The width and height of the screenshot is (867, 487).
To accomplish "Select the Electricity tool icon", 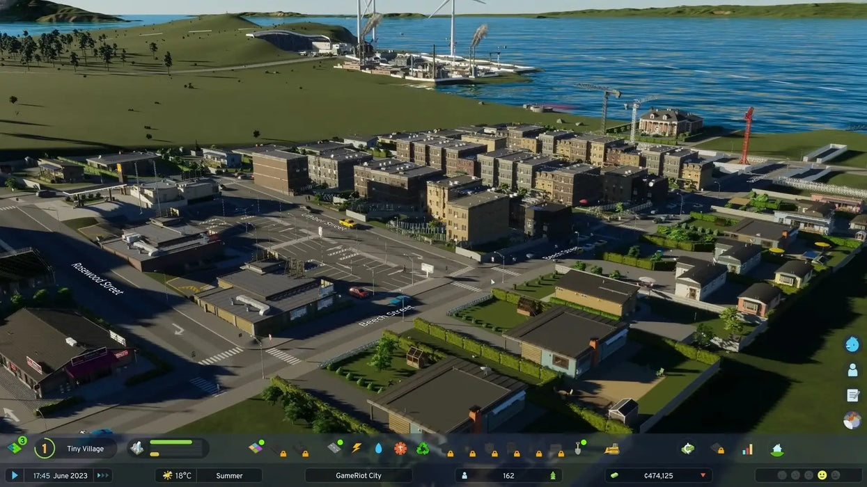I will pyautogui.click(x=356, y=449).
